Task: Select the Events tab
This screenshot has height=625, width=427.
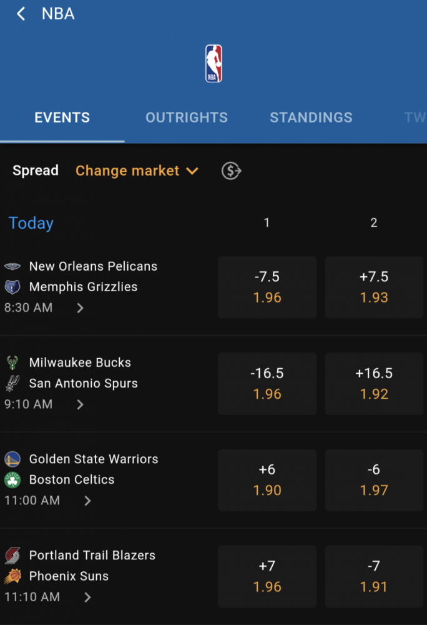Action: 62,117
